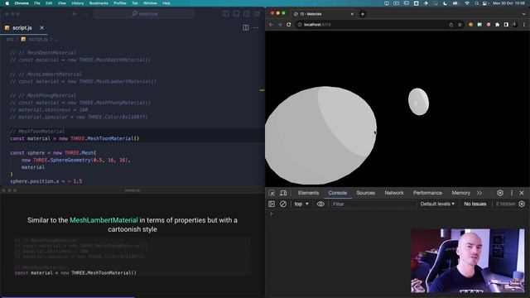Select the 12 - Materials browser tab
530x298 pixels.
pos(324,14)
